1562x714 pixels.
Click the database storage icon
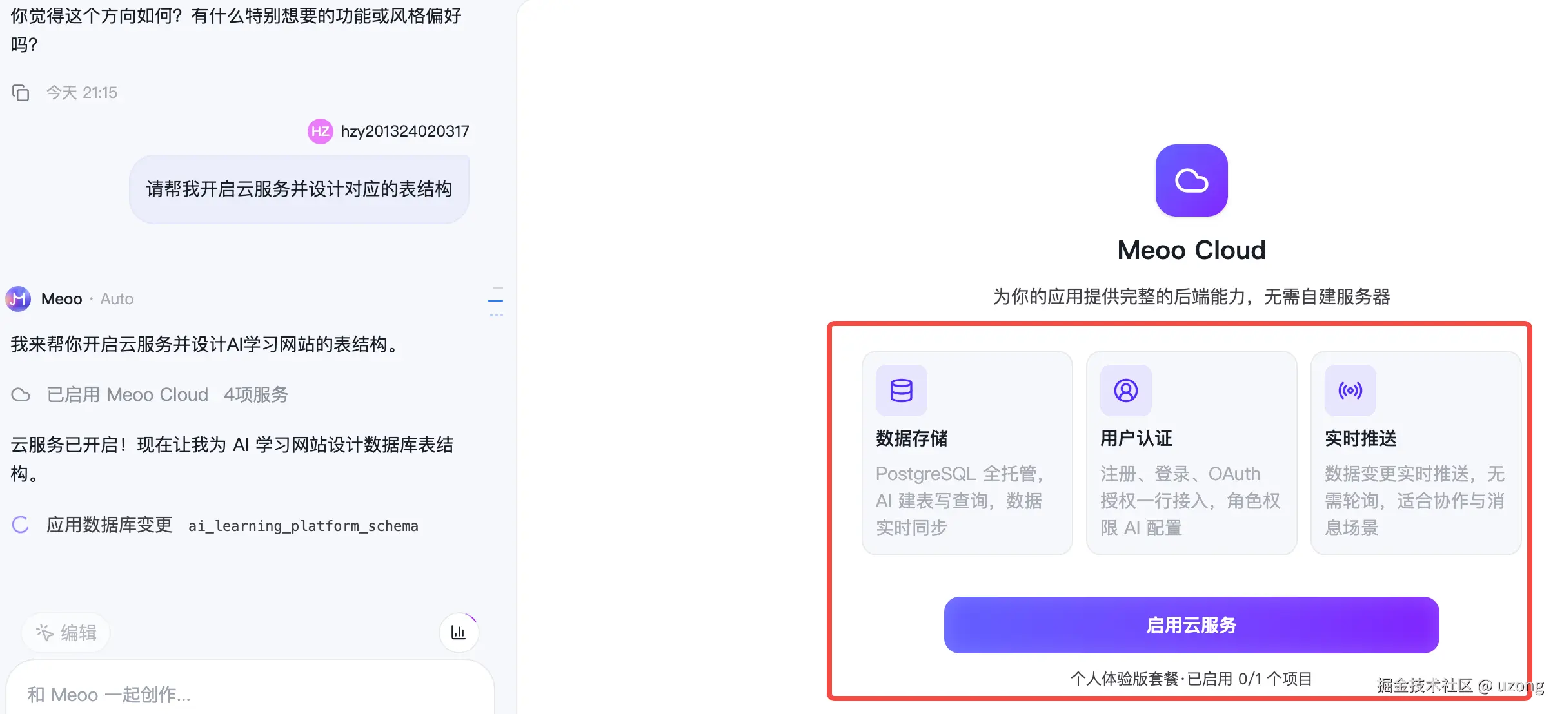(x=901, y=391)
